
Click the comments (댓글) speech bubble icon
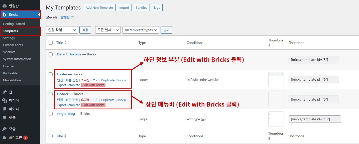click(5, 118)
